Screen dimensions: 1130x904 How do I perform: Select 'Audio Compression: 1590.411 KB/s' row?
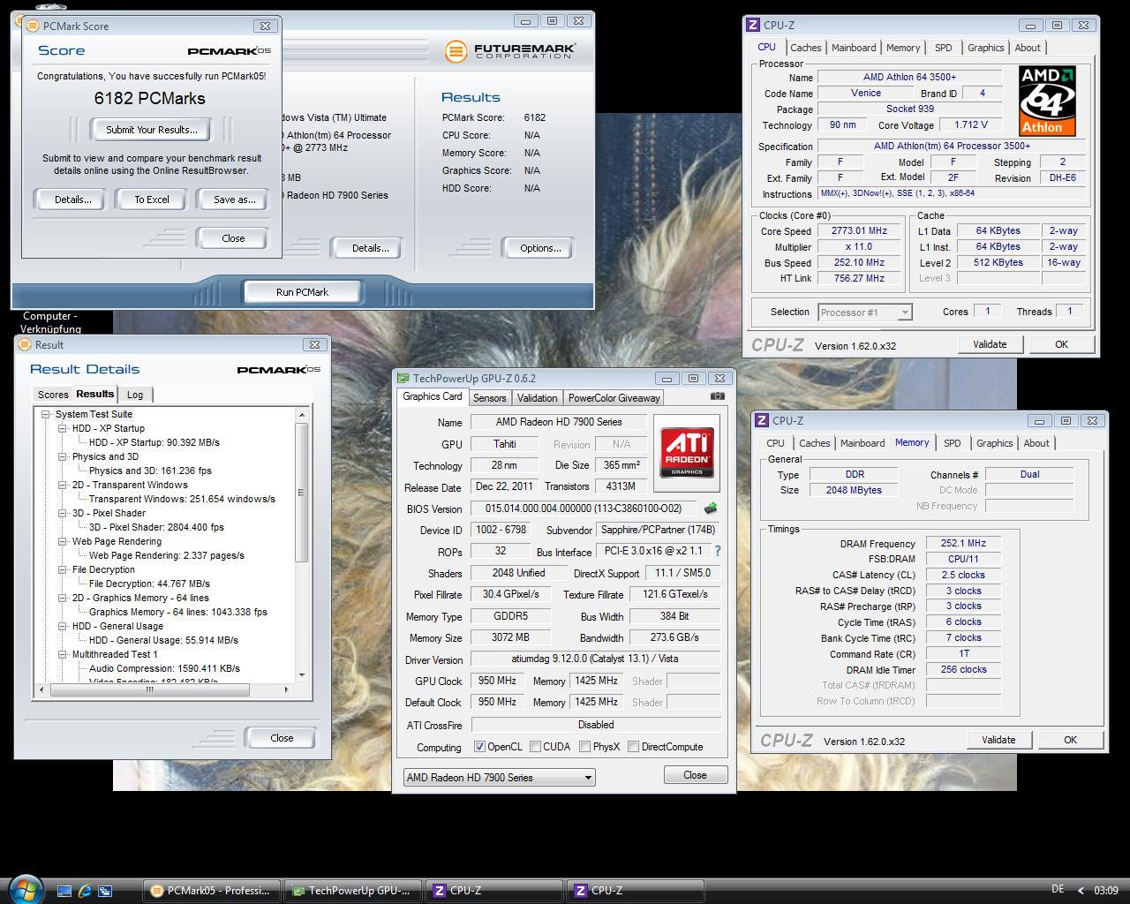click(x=164, y=668)
